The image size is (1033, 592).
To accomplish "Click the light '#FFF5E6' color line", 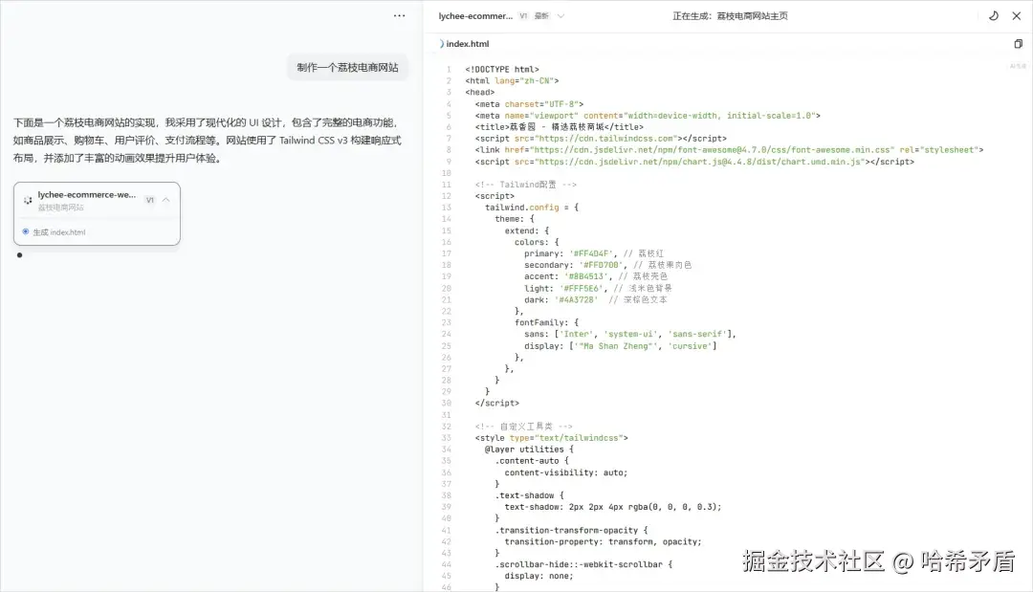I will click(x=598, y=289).
